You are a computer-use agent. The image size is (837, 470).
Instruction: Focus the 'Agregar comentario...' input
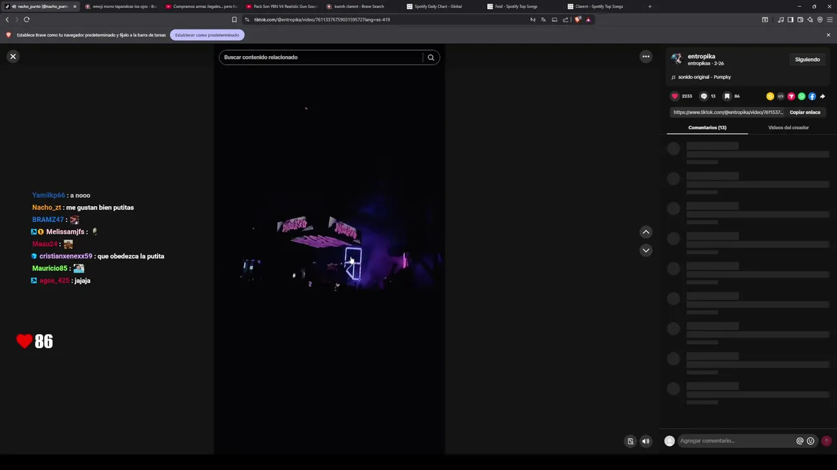coord(736,441)
